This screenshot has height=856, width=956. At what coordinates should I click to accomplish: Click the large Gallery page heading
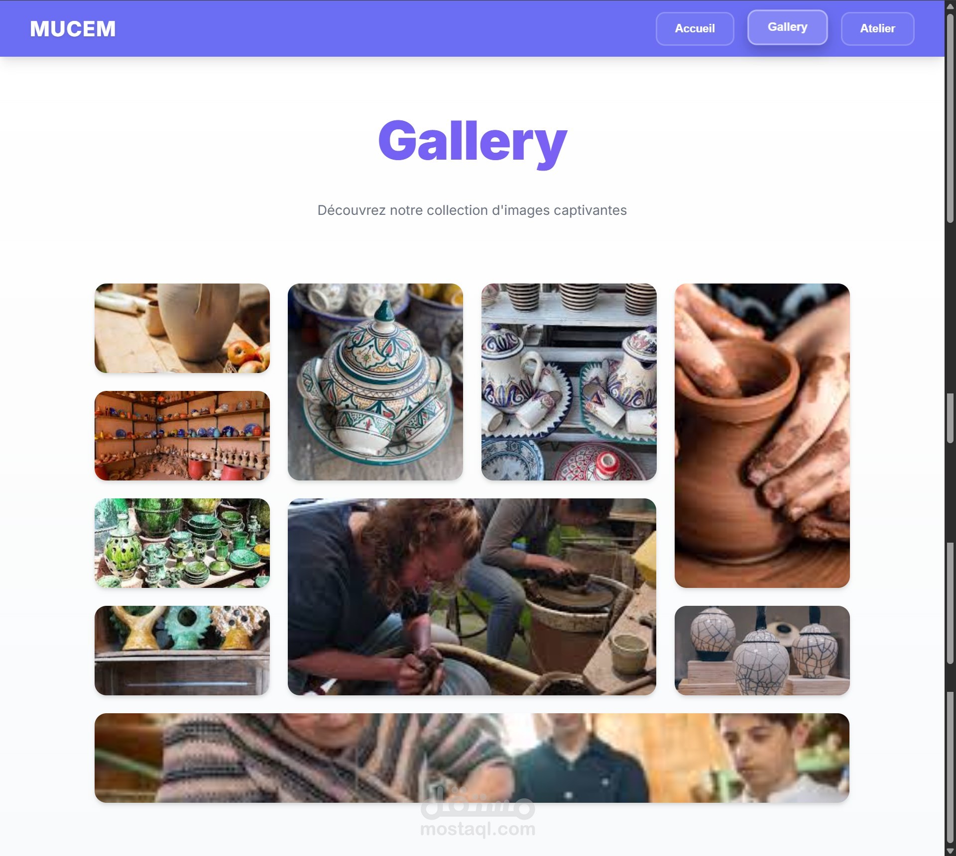pos(472,141)
